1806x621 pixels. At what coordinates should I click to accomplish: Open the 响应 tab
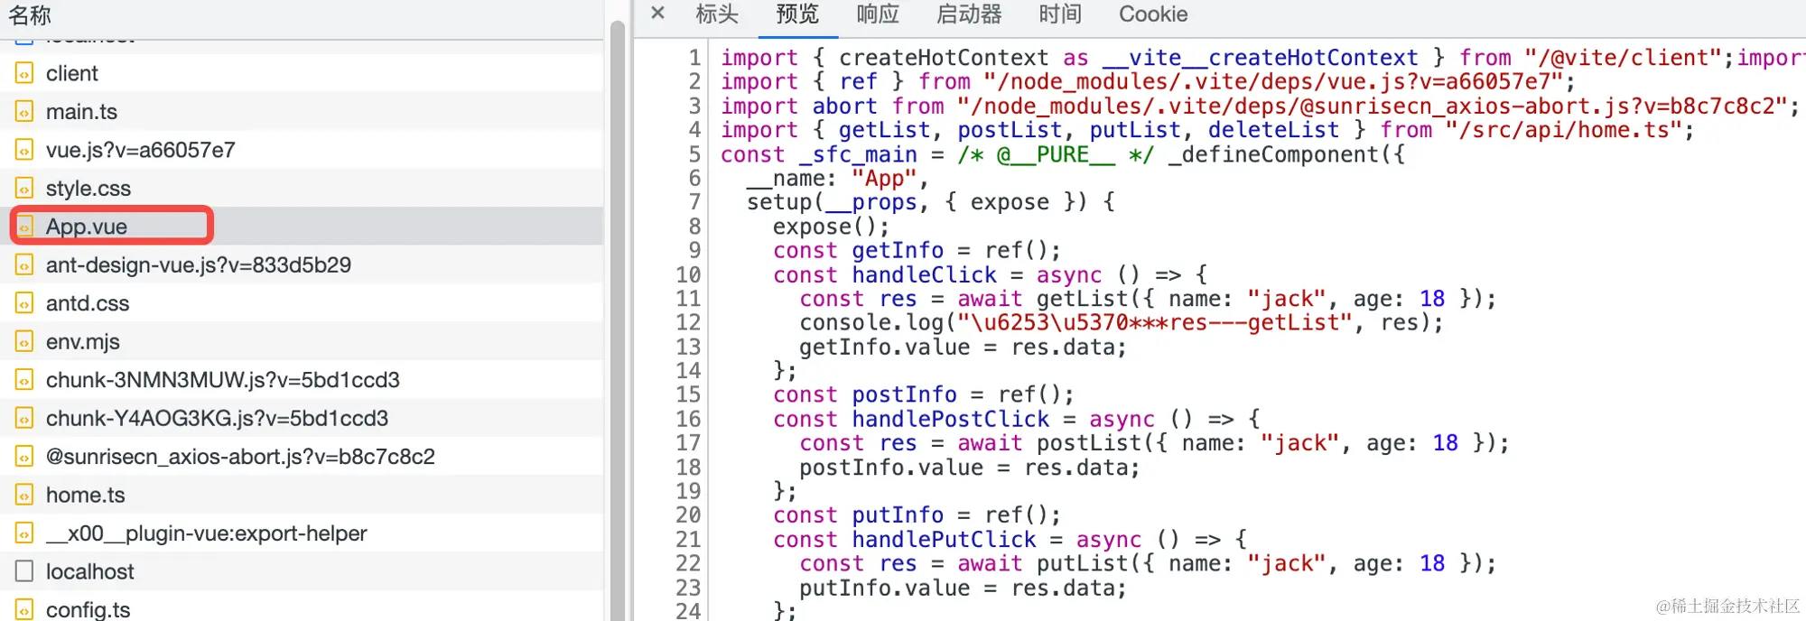click(878, 14)
